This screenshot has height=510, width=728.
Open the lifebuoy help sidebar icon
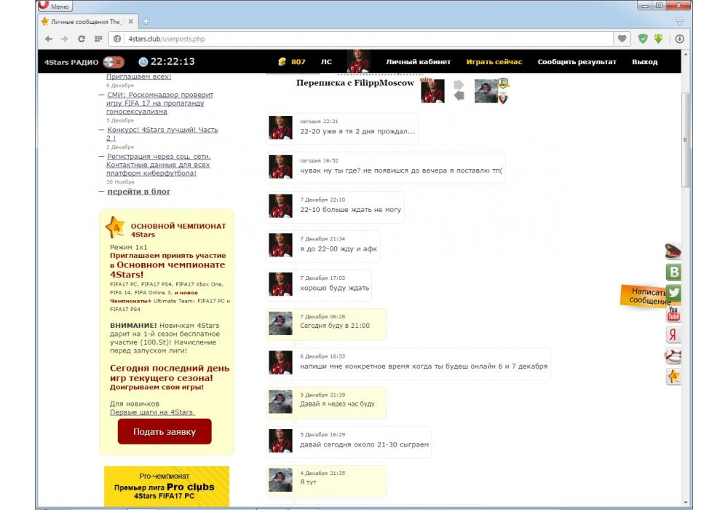pos(673,356)
